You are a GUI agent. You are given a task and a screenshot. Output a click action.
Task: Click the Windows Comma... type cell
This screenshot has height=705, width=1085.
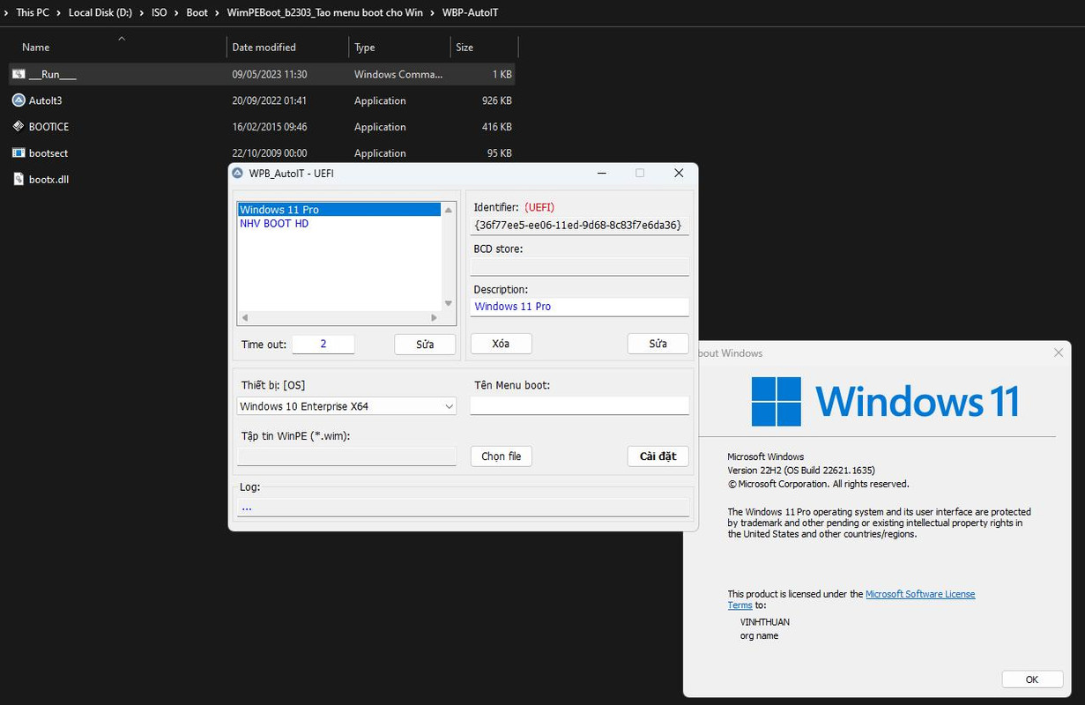point(398,74)
